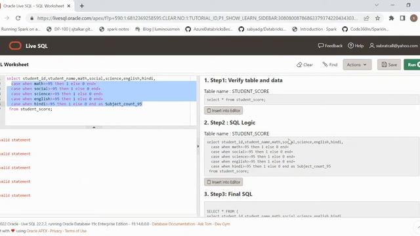Open the tab search chevron
420x236 pixels.
click(x=377, y=5)
